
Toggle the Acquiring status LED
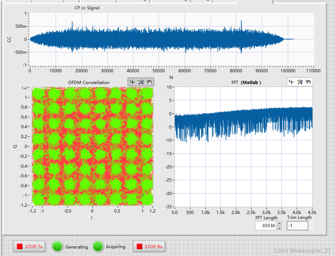click(x=98, y=246)
